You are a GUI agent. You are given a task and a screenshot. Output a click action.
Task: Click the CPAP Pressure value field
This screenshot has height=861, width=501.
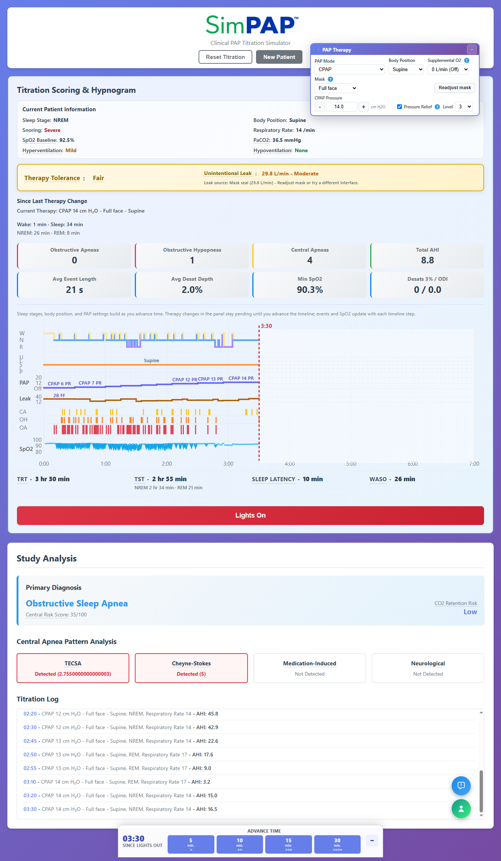[341, 107]
